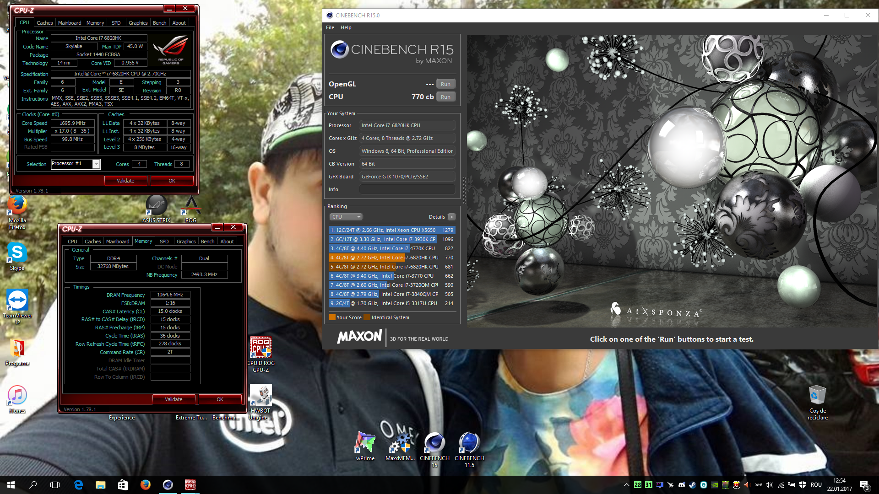Switch to Mainboard tab in top CPU-Z window
879x494 pixels.
tap(70, 23)
